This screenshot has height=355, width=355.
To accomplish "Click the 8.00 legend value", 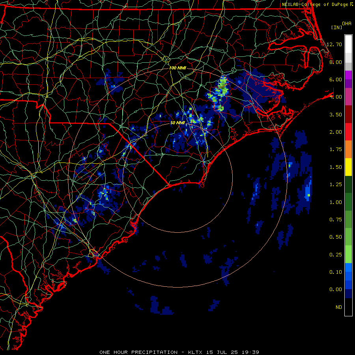I will 336,62.
